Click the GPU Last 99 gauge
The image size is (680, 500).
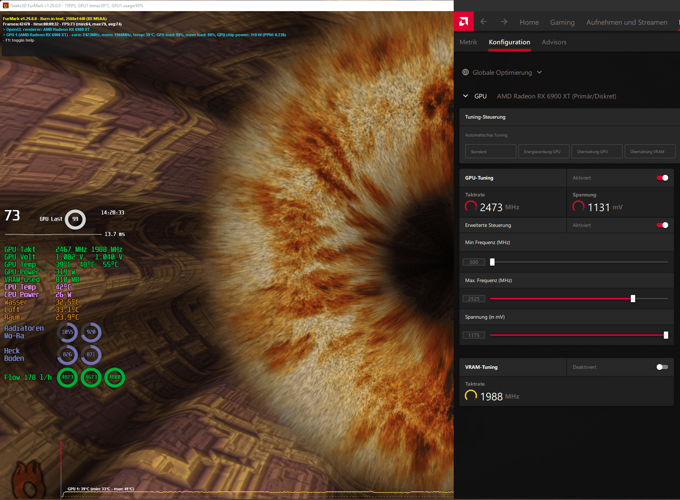tap(75, 219)
